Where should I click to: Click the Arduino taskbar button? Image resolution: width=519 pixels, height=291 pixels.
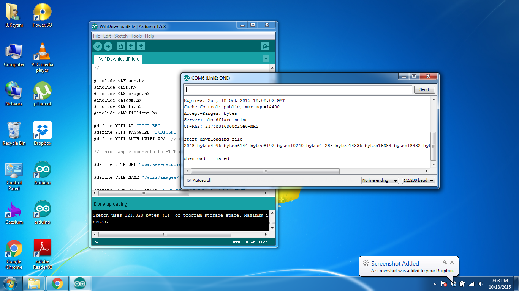[81, 283]
